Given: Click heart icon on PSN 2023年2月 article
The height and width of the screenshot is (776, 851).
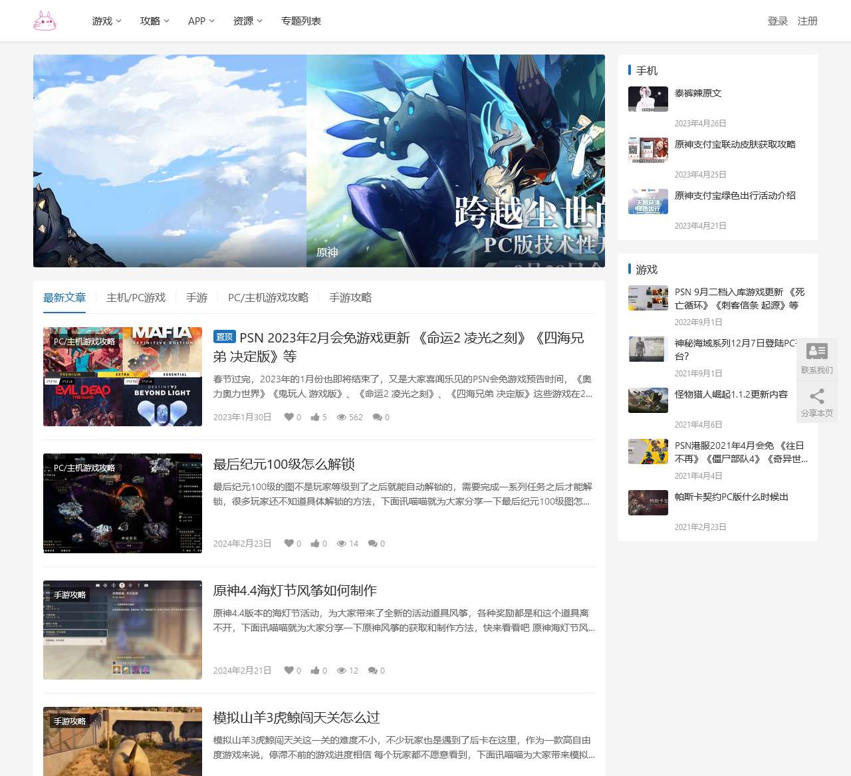Looking at the screenshot, I should tap(289, 417).
